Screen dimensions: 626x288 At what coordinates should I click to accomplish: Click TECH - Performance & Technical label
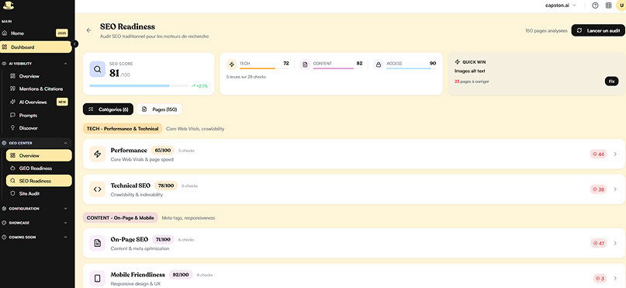coord(123,129)
